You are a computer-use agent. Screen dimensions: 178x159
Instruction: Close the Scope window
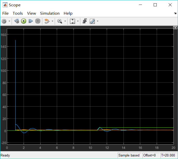pyautogui.click(x=170, y=5)
